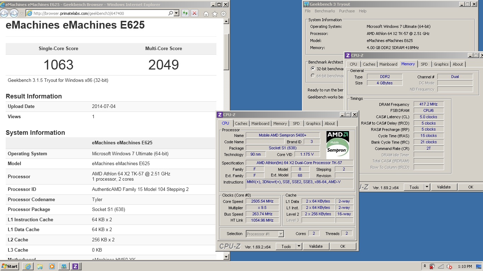Click the AMD Mobile Sempron logo
Screen dimensions: 483x271
point(338,145)
